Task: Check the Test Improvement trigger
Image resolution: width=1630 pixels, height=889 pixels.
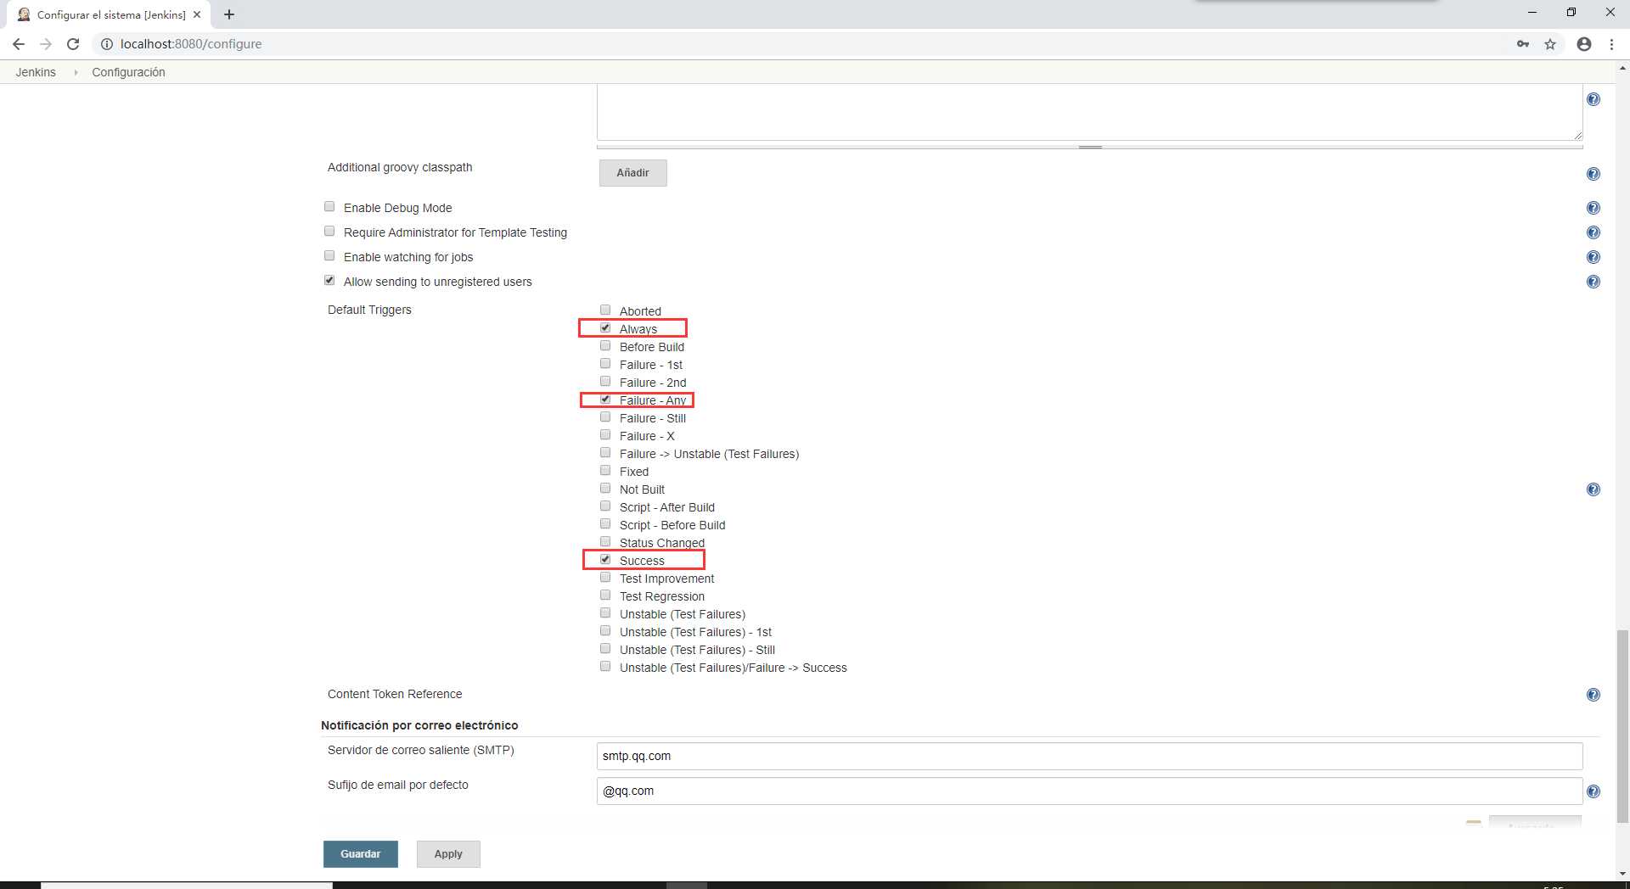Action: 605,577
